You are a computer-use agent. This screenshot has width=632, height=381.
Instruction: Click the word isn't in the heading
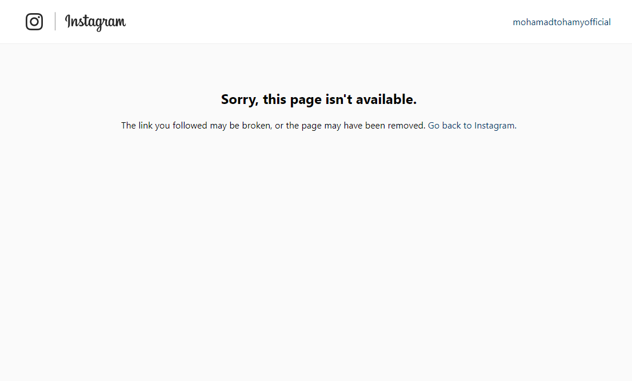[x=339, y=99]
